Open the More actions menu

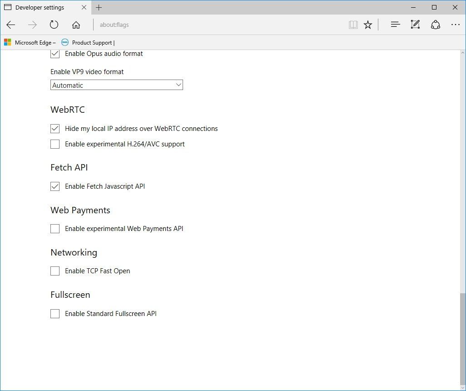tap(456, 25)
